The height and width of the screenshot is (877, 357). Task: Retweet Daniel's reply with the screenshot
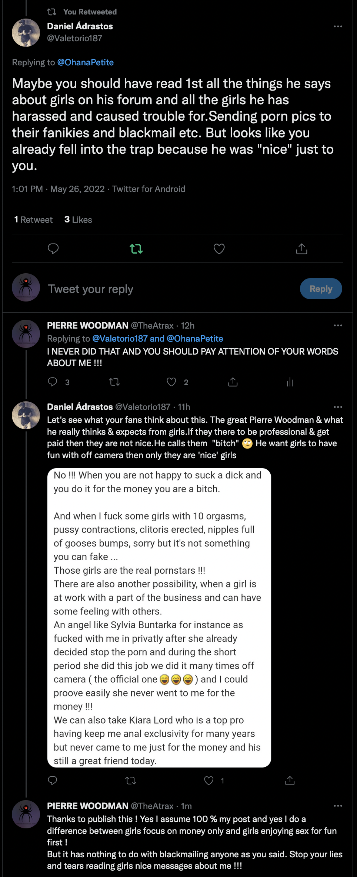(131, 781)
